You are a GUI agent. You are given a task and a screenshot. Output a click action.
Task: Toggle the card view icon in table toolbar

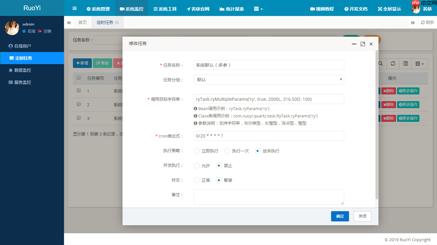pos(405,63)
